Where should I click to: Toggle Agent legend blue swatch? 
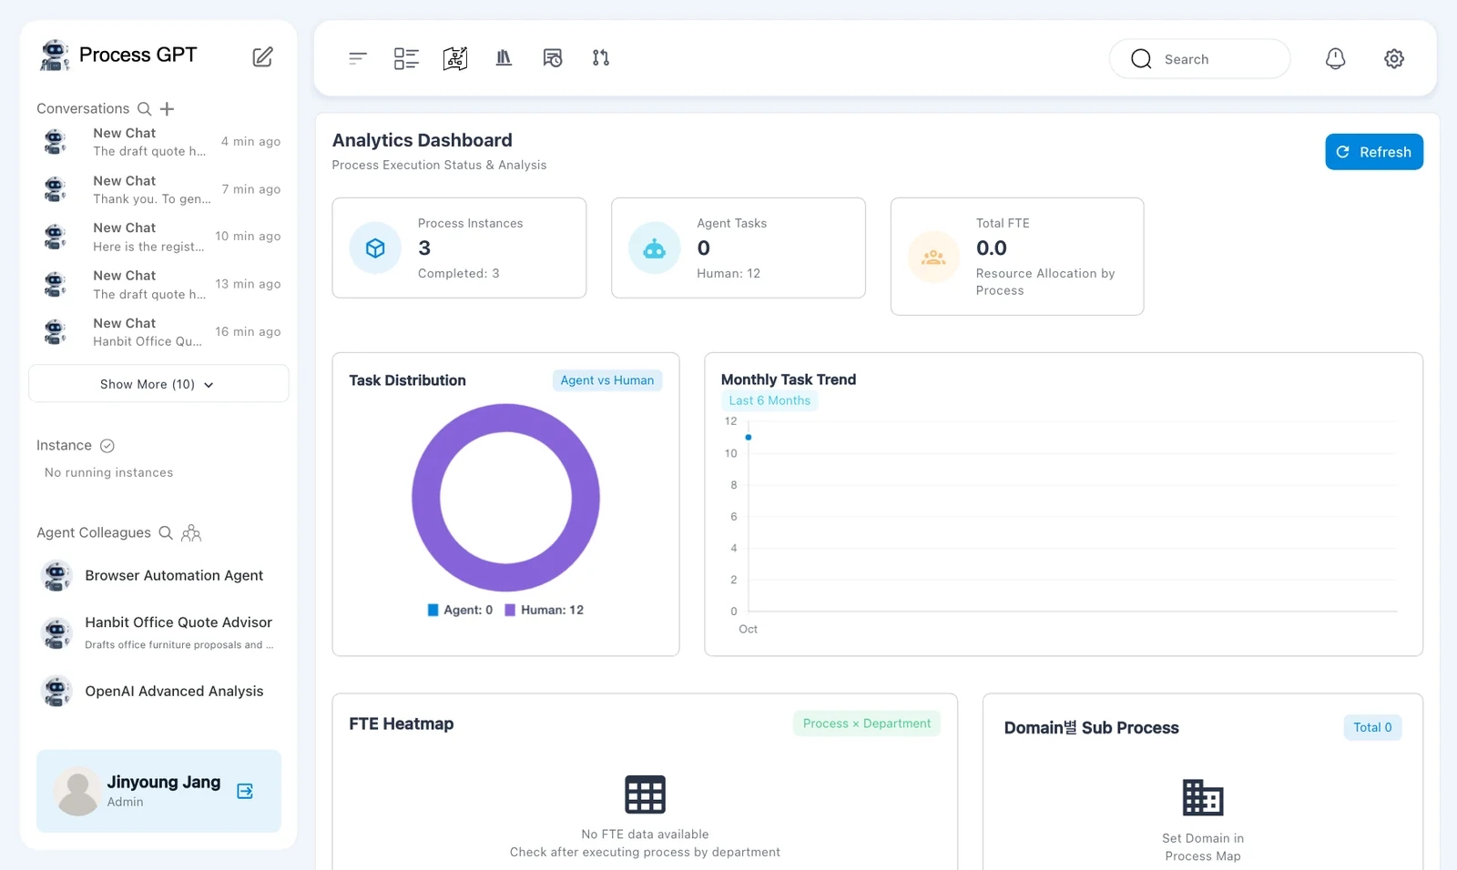[433, 610]
